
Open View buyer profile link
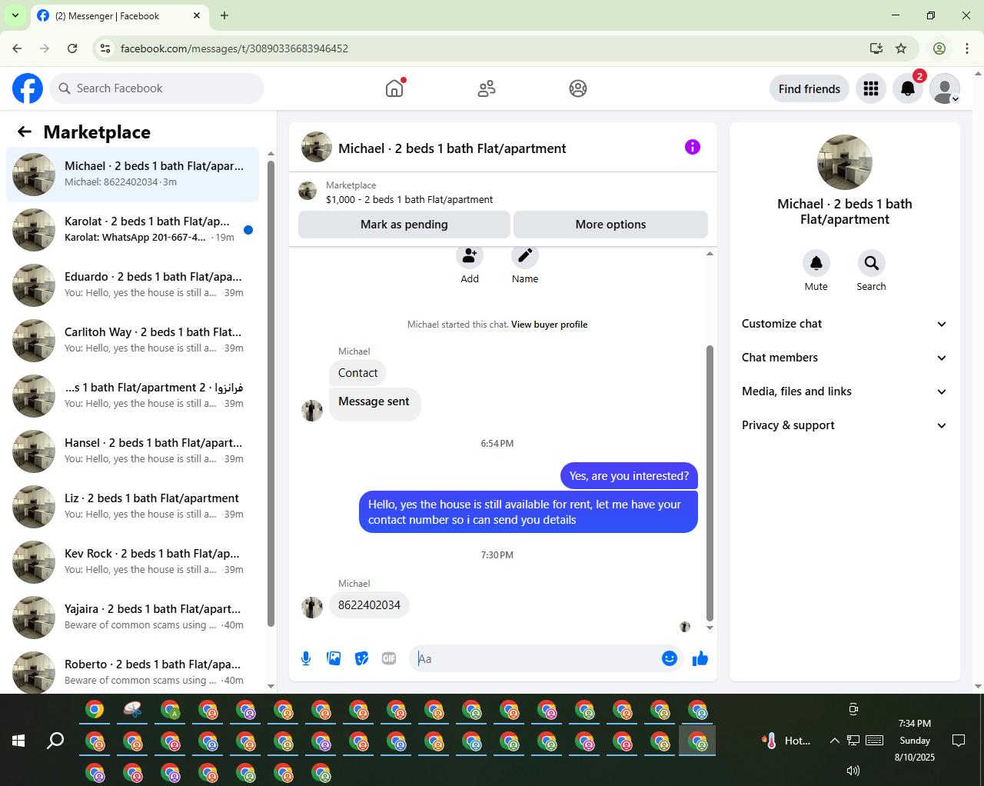550,325
